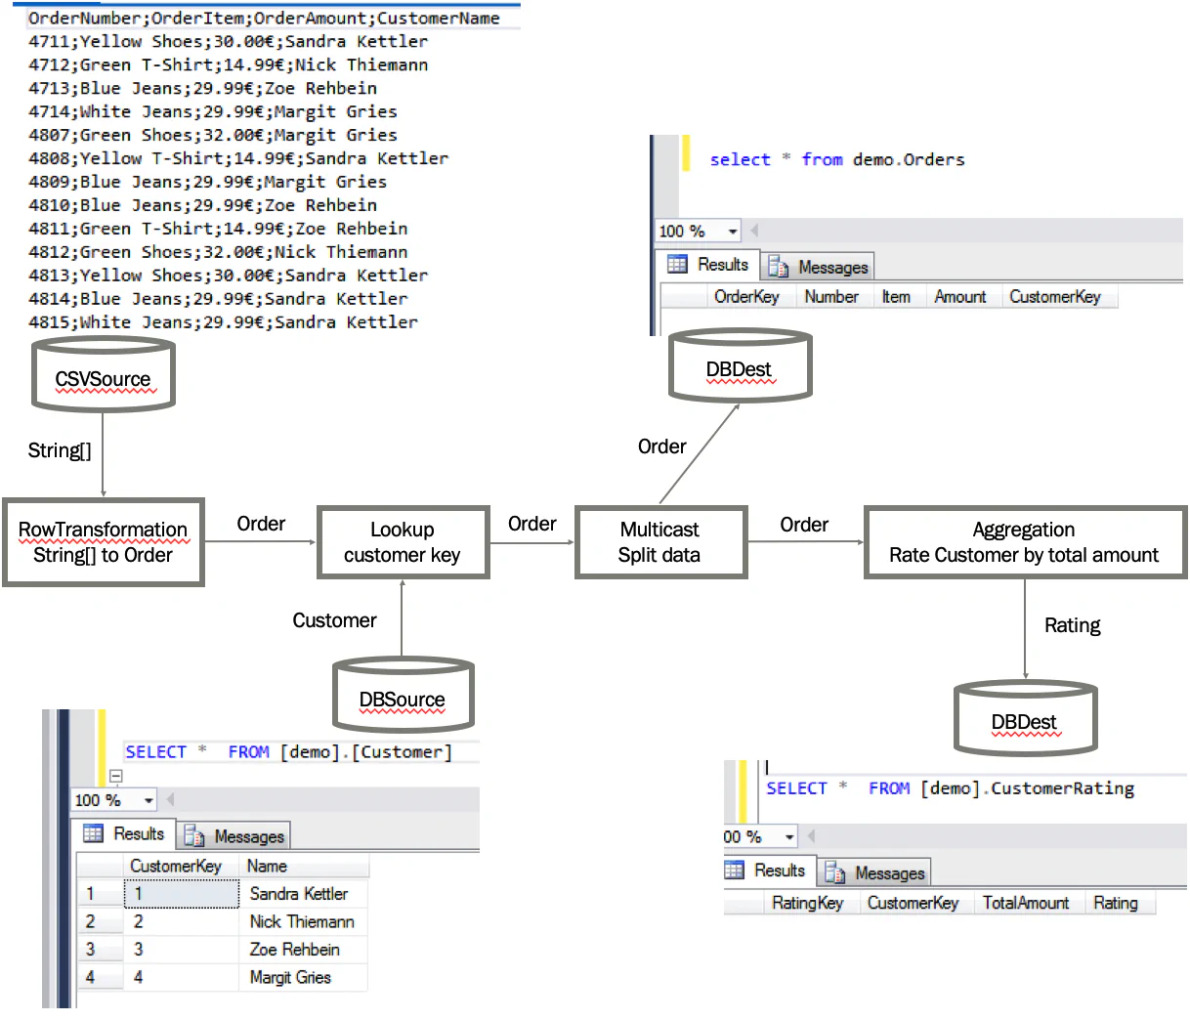This screenshot has width=1190, height=1020.
Task: Select row header 1 in Customer results
Action: pos(100,893)
